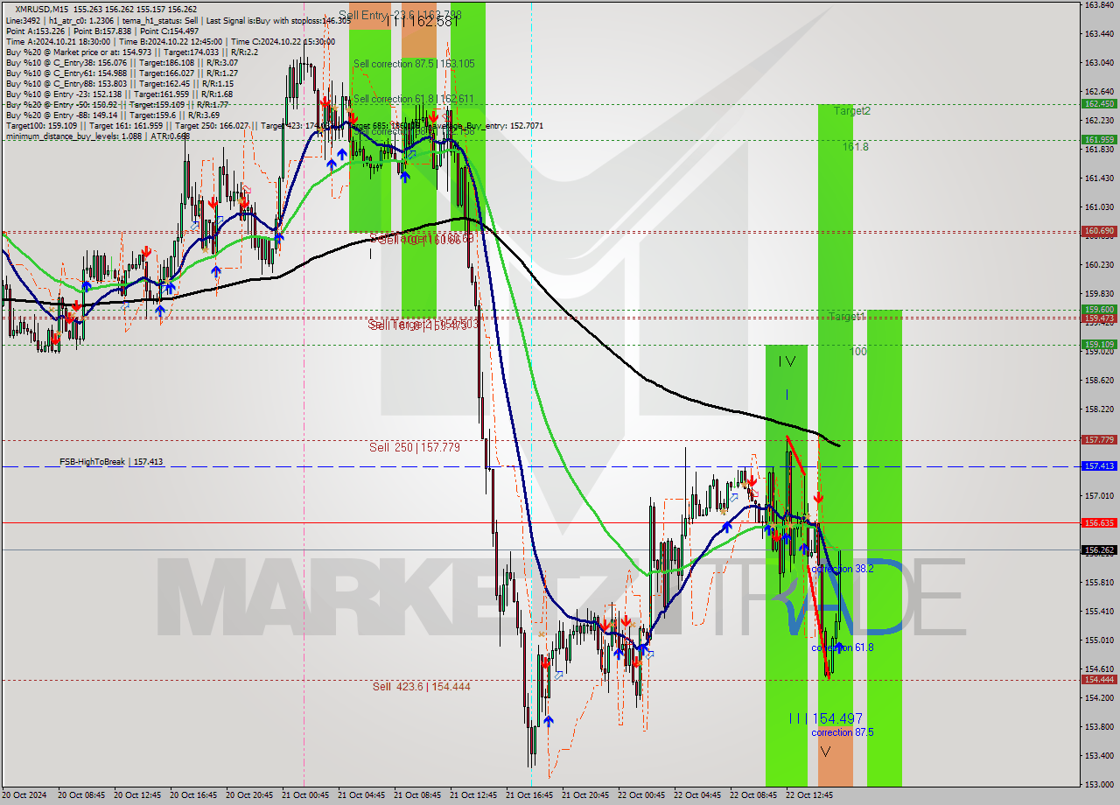
Task: Click the red 157.779 price label
Action: tap(1099, 439)
